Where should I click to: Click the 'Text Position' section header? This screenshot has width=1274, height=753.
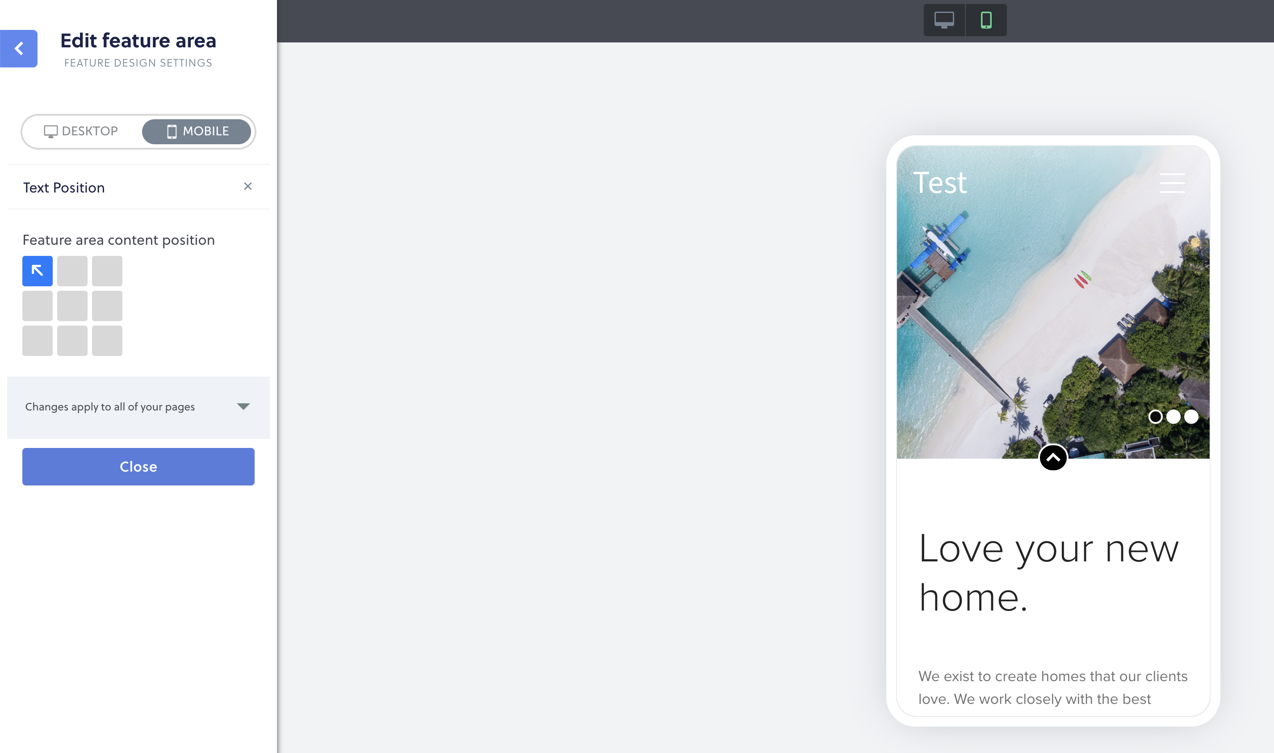coord(138,187)
